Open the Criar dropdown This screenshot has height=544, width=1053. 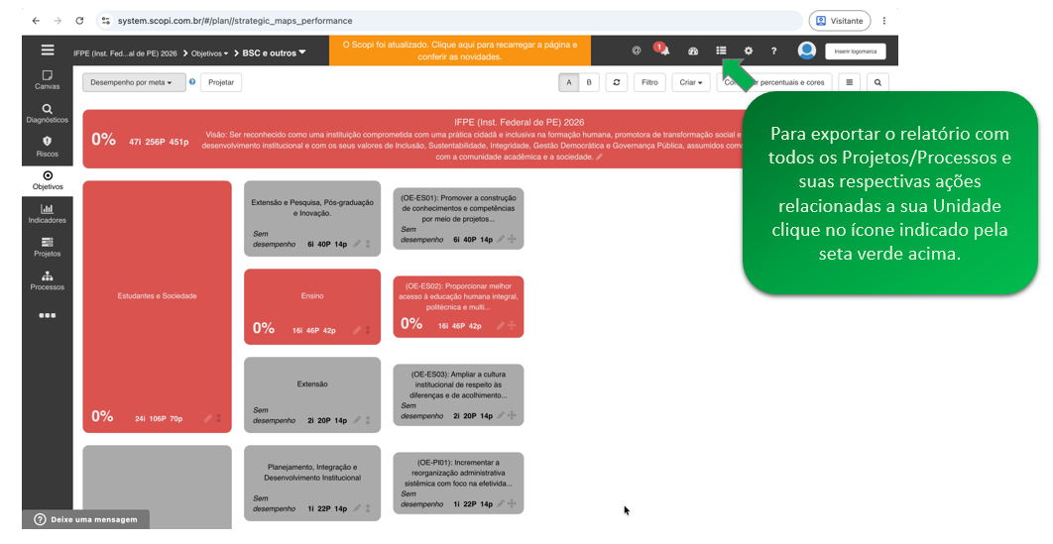point(690,82)
